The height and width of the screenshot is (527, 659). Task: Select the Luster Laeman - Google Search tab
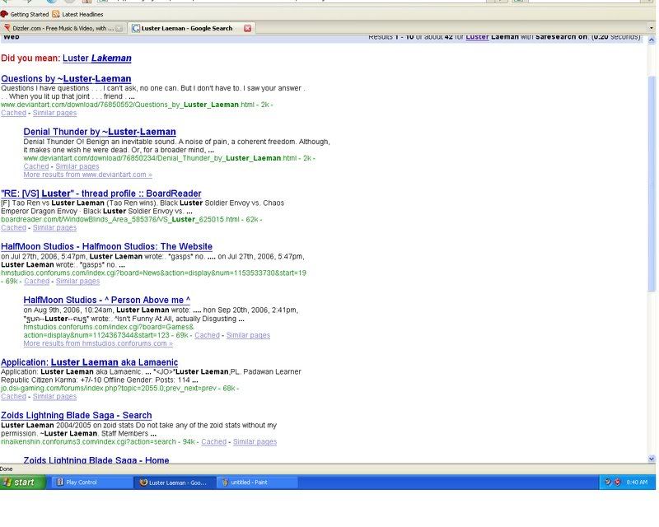(187, 28)
